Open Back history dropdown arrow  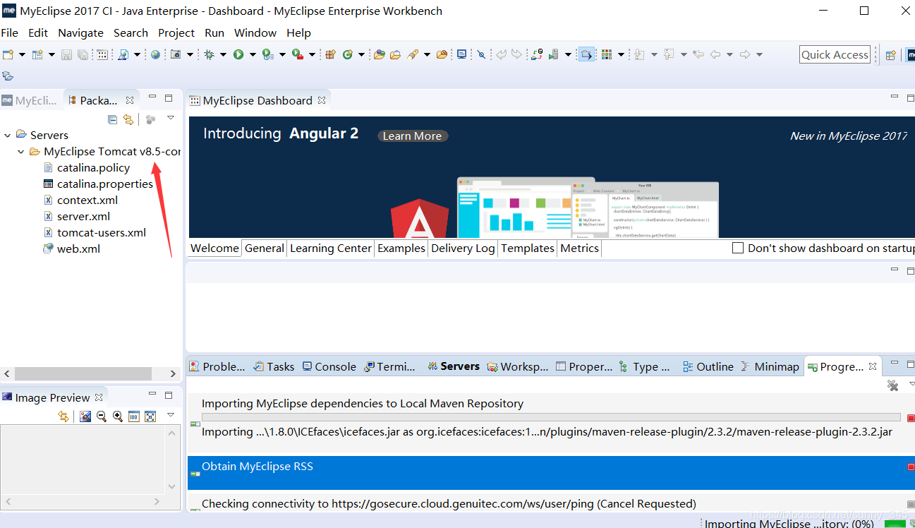(x=729, y=54)
